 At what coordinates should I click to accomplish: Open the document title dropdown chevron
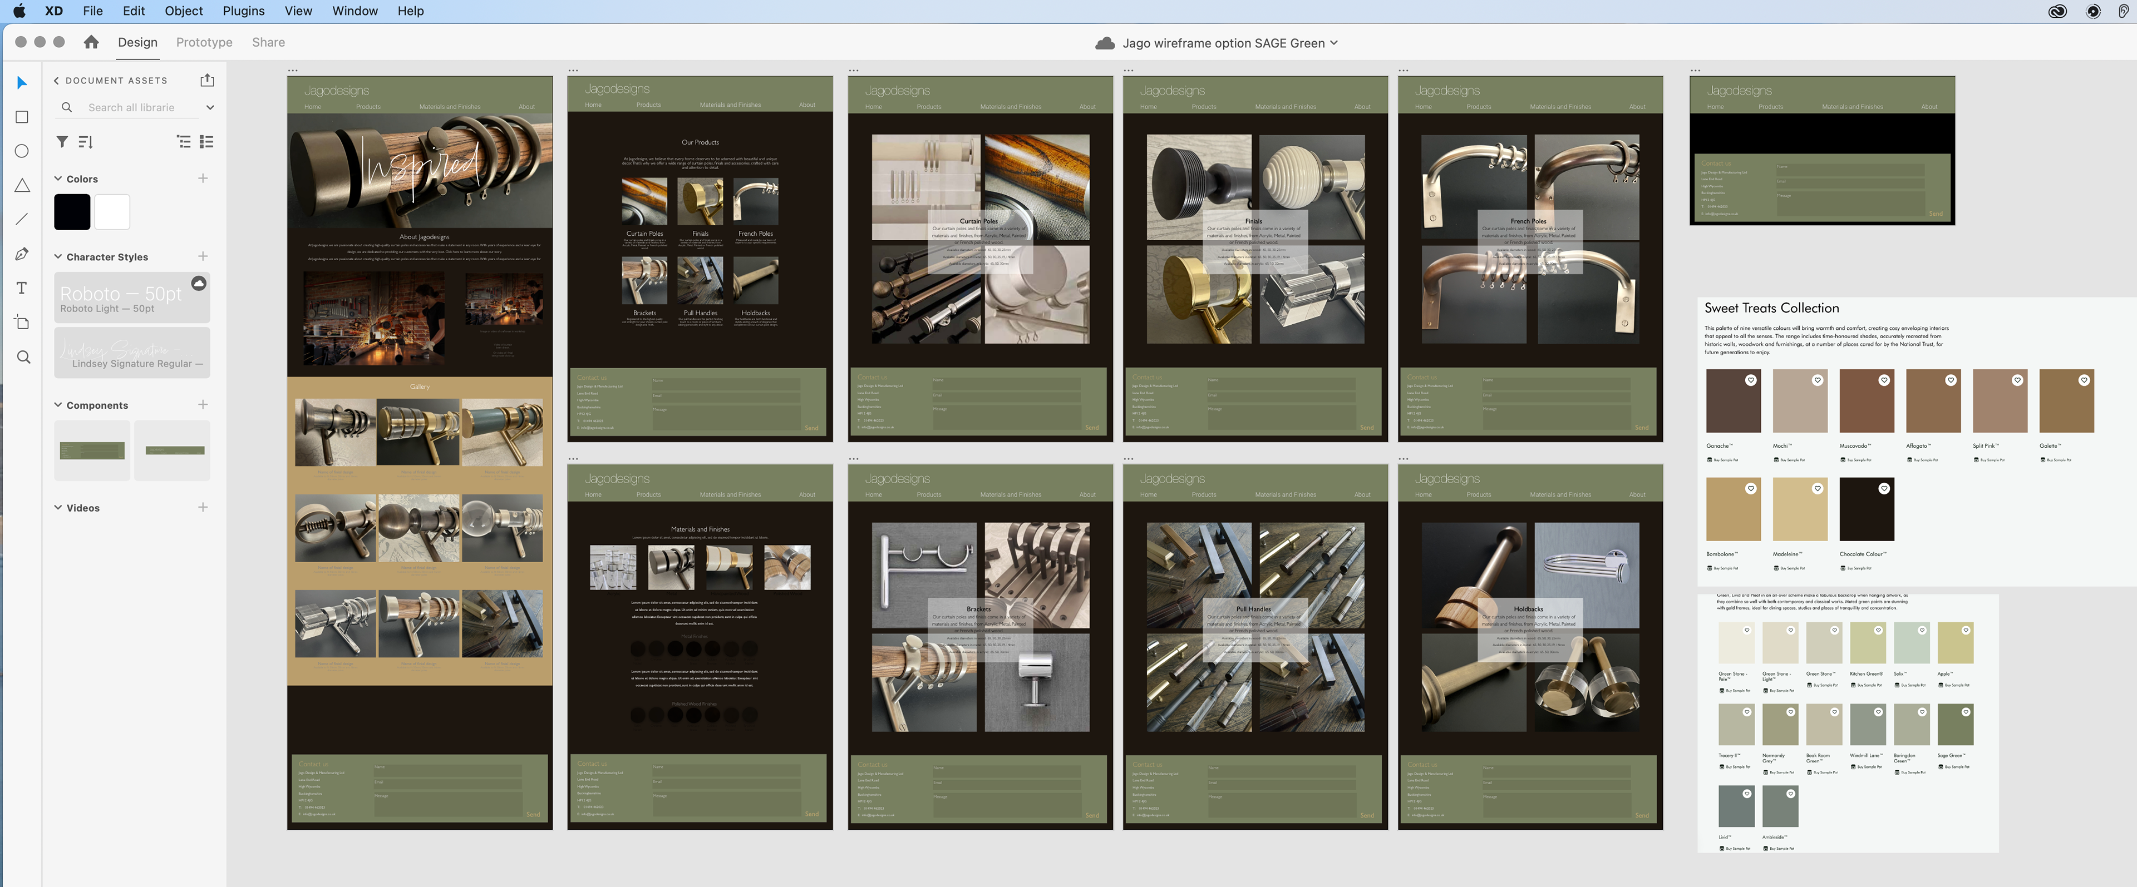tap(1334, 42)
